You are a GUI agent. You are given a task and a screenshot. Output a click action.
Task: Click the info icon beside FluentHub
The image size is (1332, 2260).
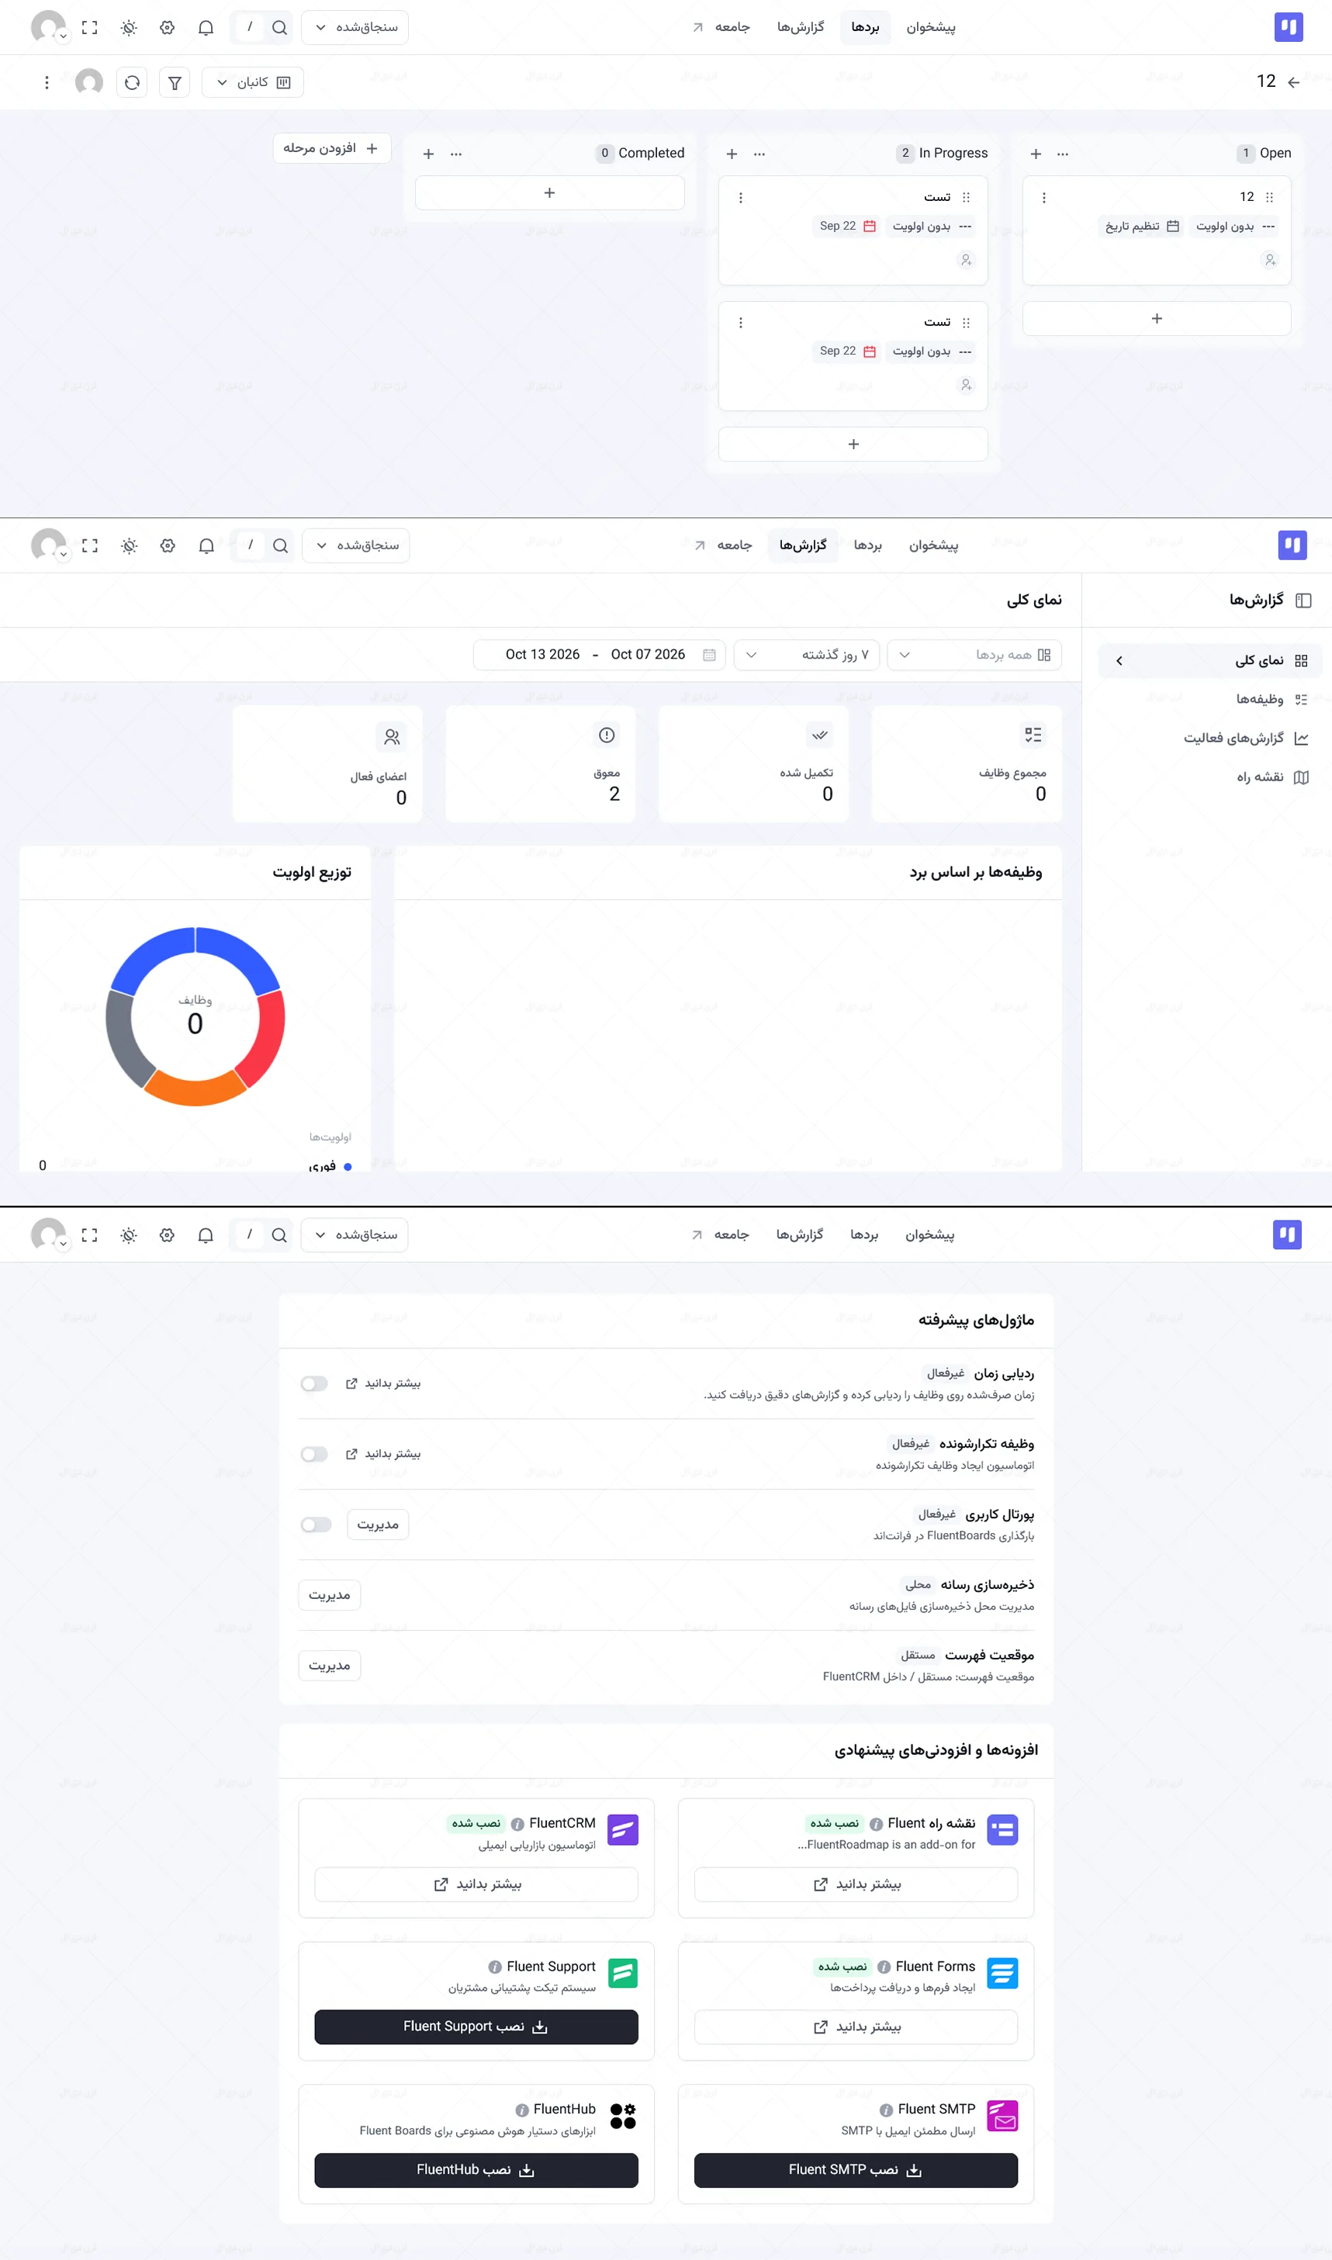[521, 2109]
